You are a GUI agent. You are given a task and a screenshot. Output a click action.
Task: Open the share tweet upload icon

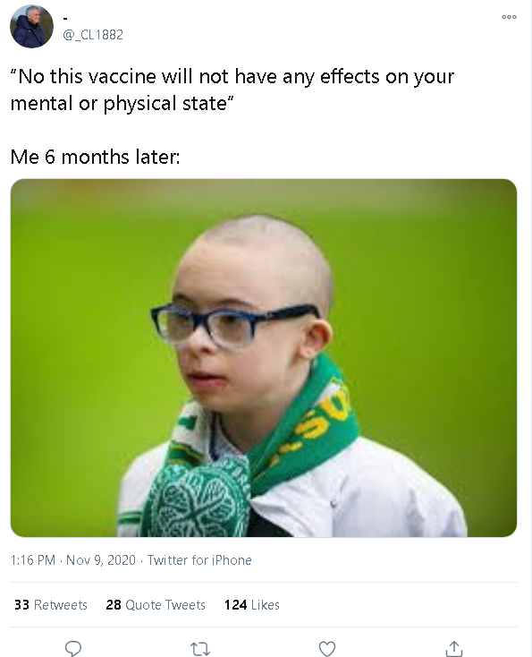point(454,648)
